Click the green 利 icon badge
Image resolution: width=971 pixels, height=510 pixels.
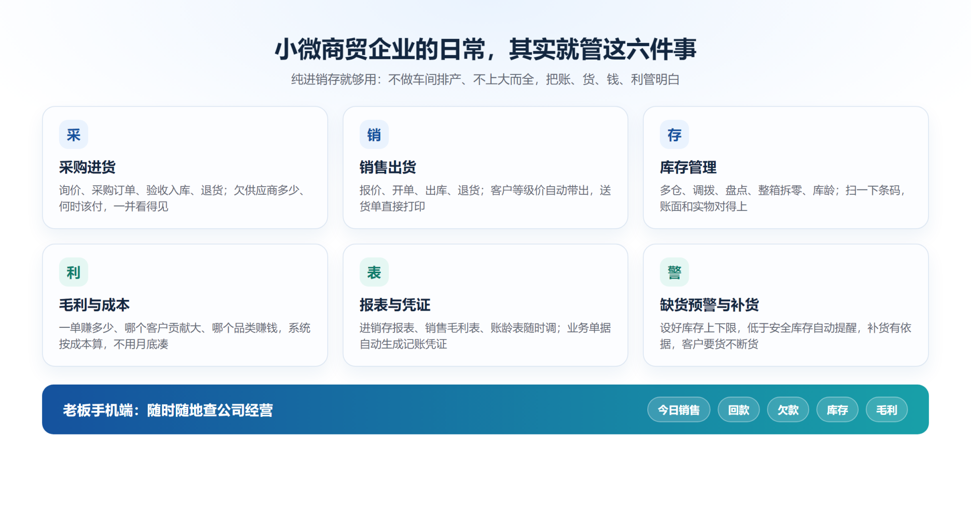[73, 272]
